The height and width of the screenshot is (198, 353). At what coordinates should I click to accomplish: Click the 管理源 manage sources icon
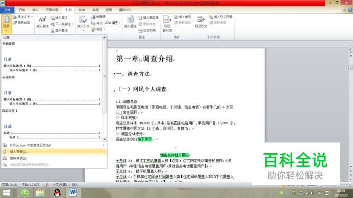(x=93, y=17)
